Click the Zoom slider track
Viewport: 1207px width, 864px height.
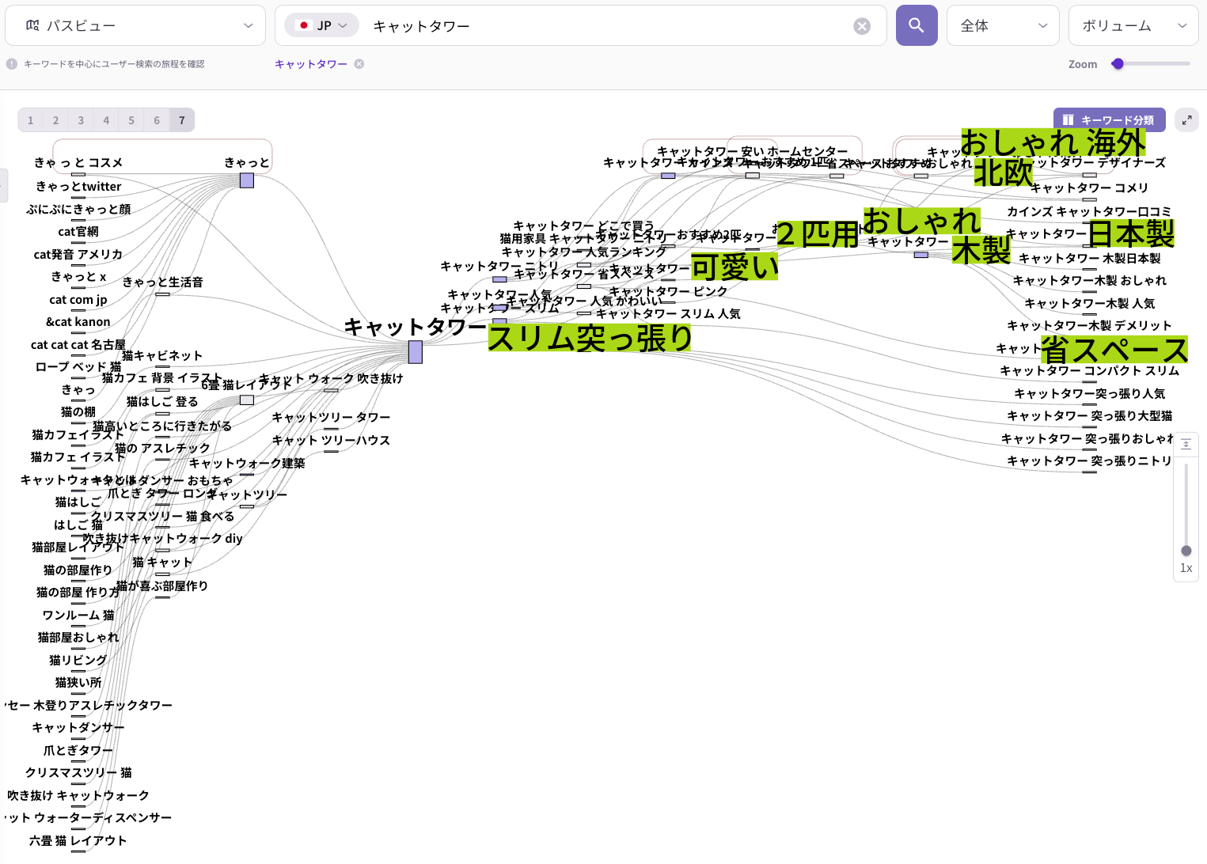1156,64
